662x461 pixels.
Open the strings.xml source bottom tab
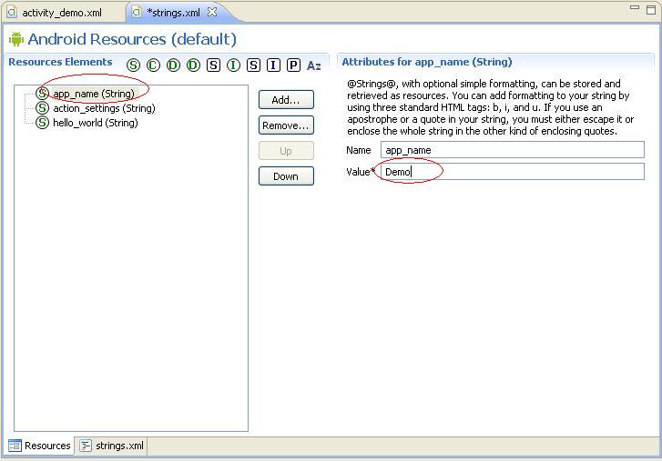tap(112, 446)
